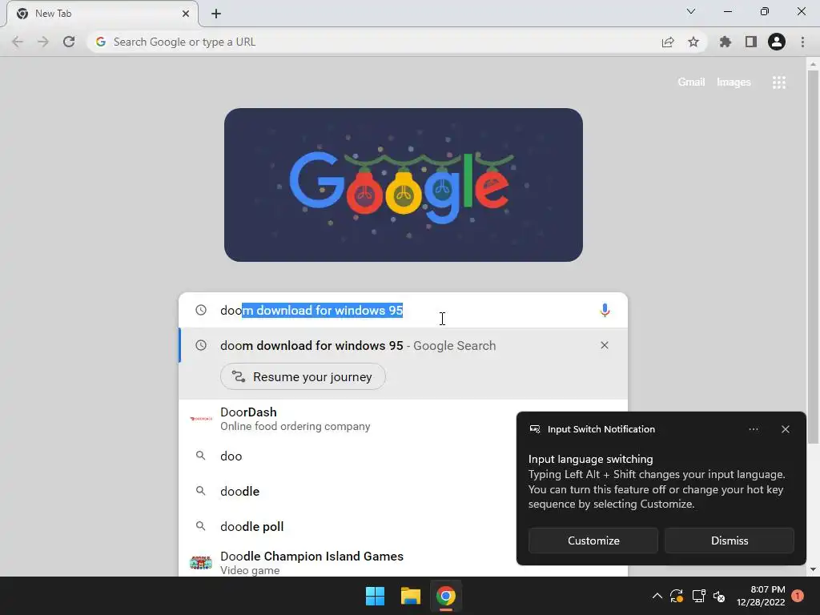Remove the doom download suggestion with its X
The width and height of the screenshot is (820, 615).
click(x=605, y=345)
